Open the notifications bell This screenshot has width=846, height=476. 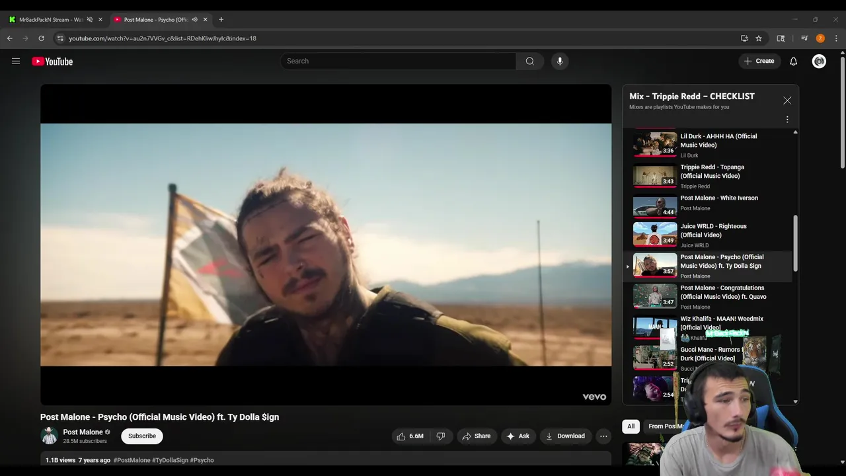[793, 61]
